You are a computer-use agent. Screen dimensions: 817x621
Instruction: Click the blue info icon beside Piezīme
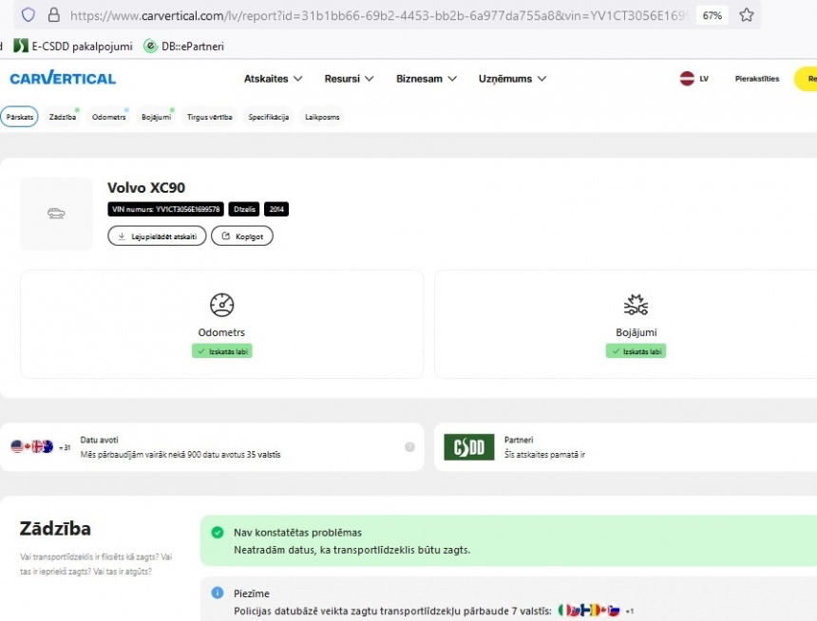[x=218, y=593]
